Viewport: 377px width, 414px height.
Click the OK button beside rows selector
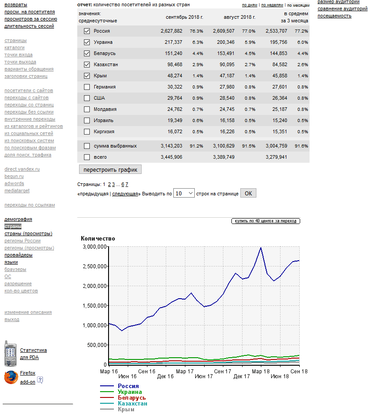coord(248,194)
